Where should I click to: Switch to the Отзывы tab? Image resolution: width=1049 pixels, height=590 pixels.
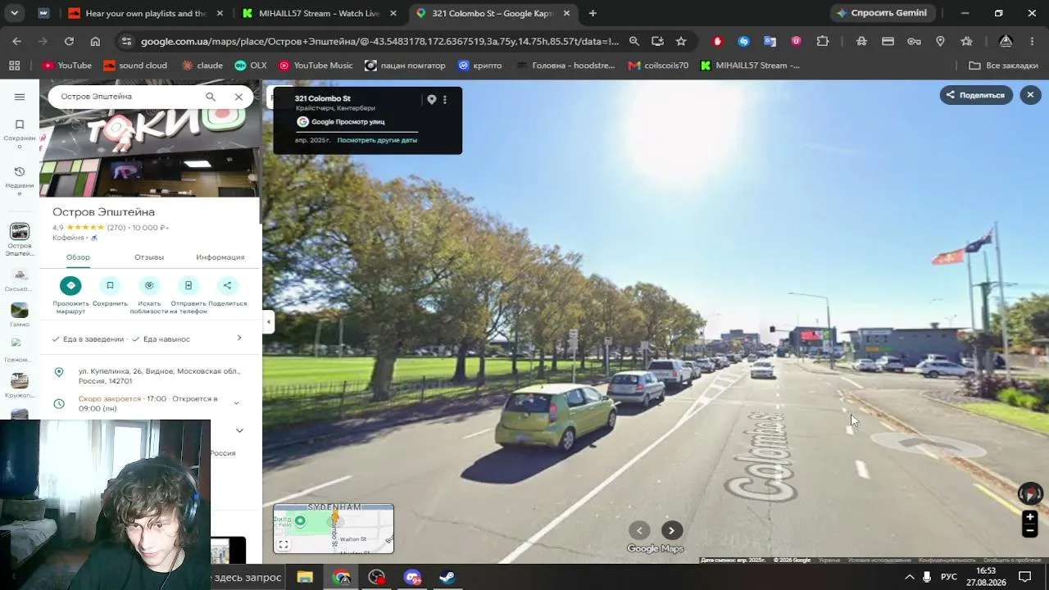click(149, 257)
